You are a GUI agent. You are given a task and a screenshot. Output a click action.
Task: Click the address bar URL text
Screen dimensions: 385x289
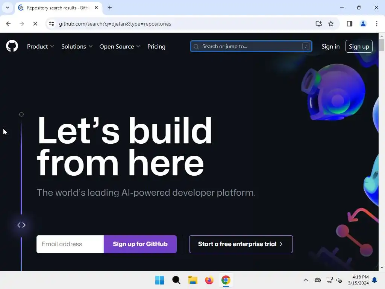pyautogui.click(x=115, y=24)
